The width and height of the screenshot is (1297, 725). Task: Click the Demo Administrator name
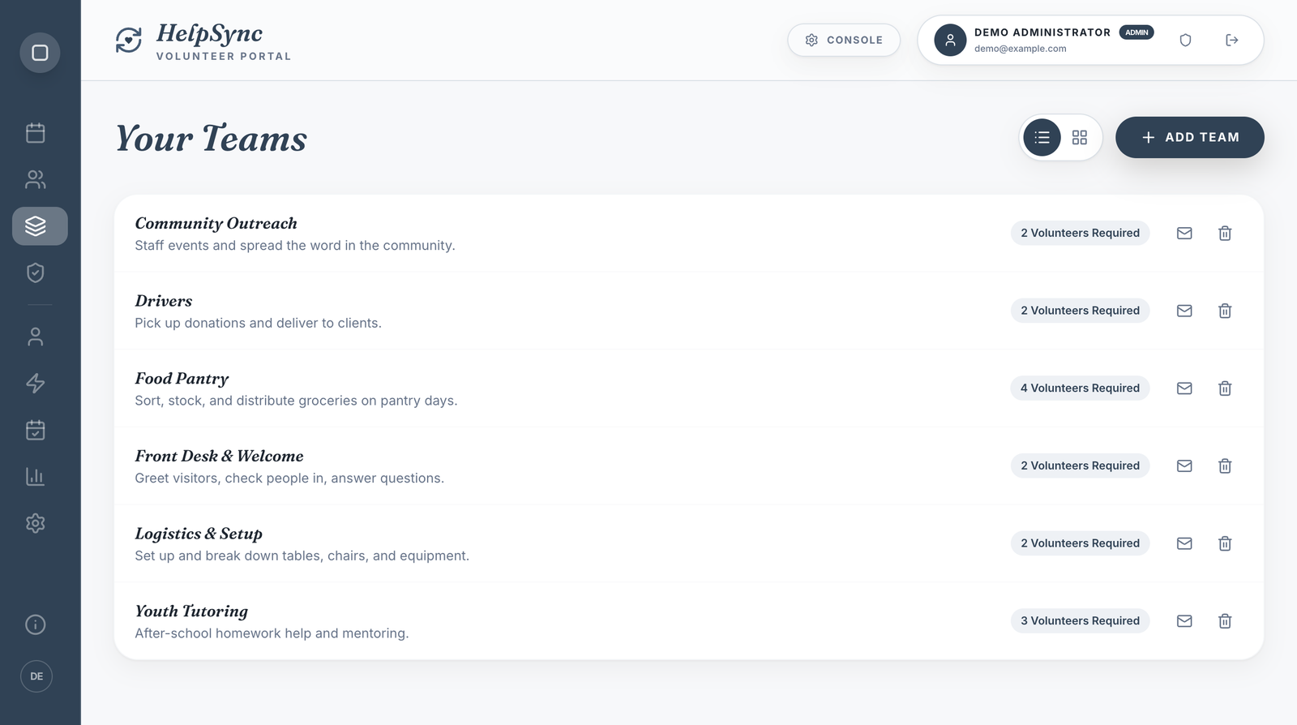pos(1042,32)
